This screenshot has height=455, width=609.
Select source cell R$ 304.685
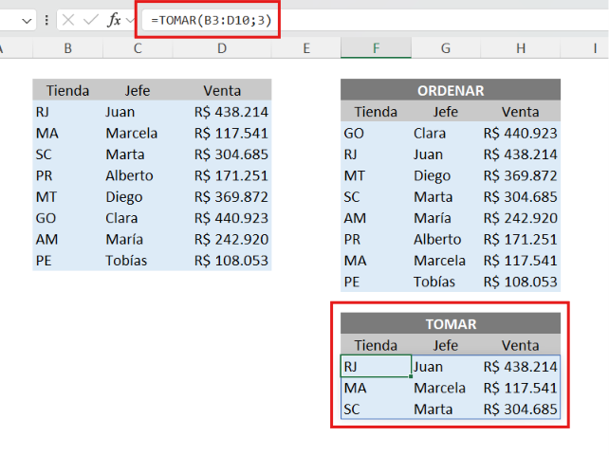[222, 155]
